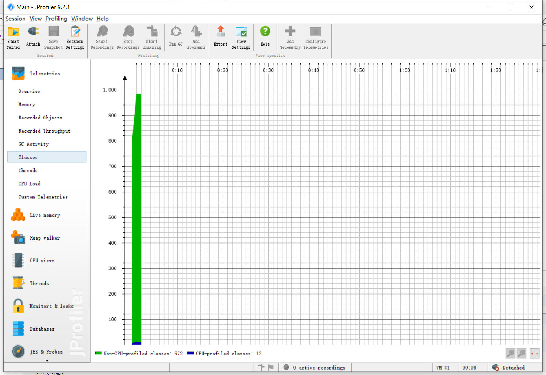Click the "1,000" value on the vertical axis

tap(110, 90)
